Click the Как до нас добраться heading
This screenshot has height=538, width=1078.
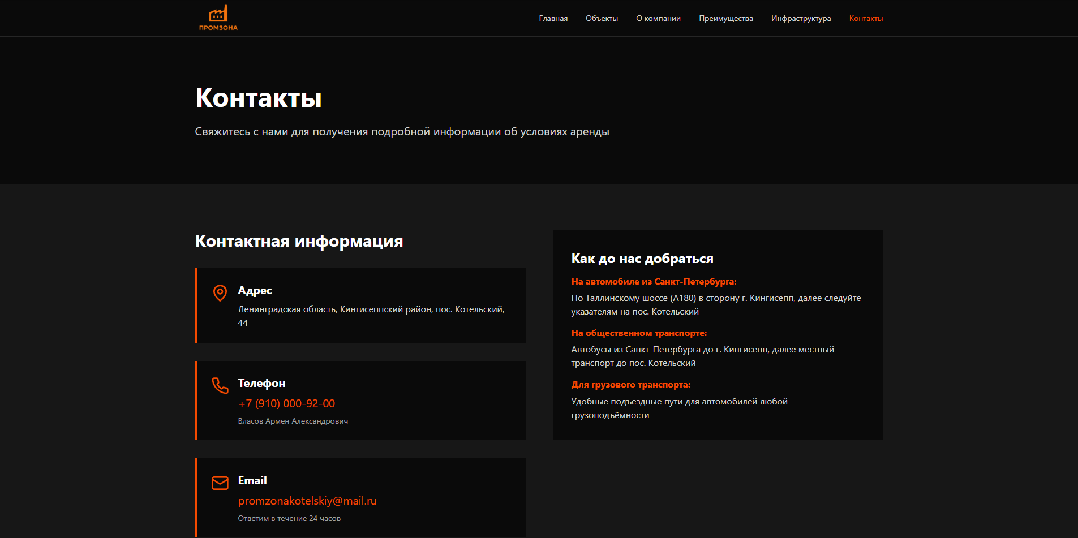click(x=642, y=259)
